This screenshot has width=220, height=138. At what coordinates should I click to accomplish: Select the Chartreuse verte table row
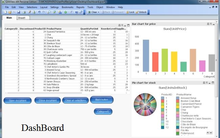pyautogui.click(x=67, y=49)
